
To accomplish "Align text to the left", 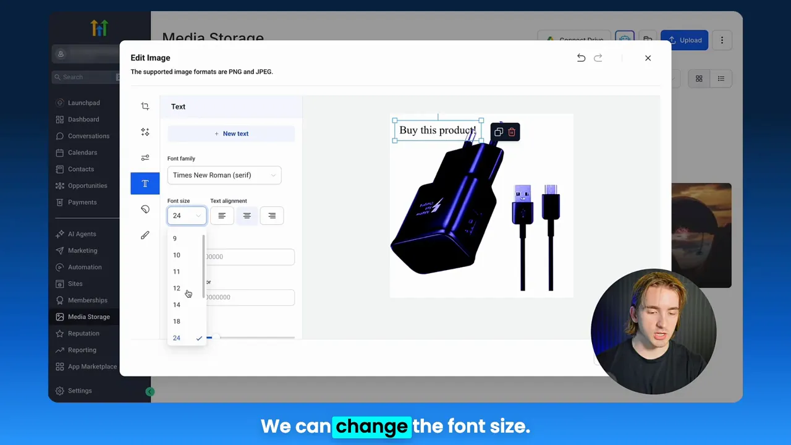I will 222,216.
